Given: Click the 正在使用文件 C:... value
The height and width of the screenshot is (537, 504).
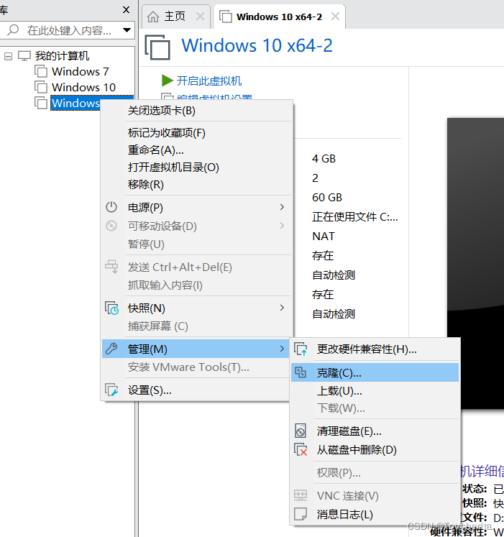Looking at the screenshot, I should (x=355, y=217).
